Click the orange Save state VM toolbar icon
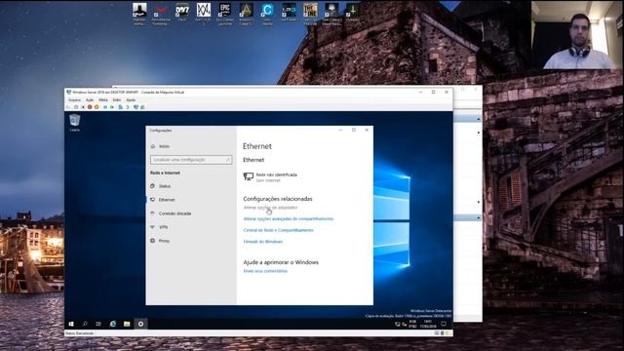 point(97,107)
